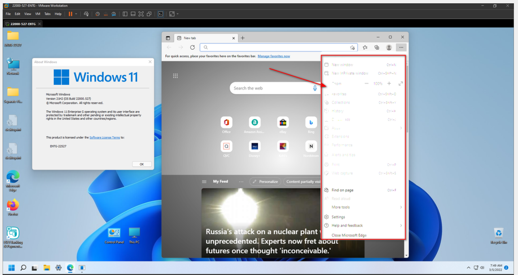
Task: Click full screen arrows in Edge menu
Action: [x=401, y=83]
